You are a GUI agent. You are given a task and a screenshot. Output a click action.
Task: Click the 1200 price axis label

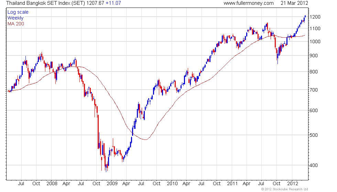(x=315, y=17)
